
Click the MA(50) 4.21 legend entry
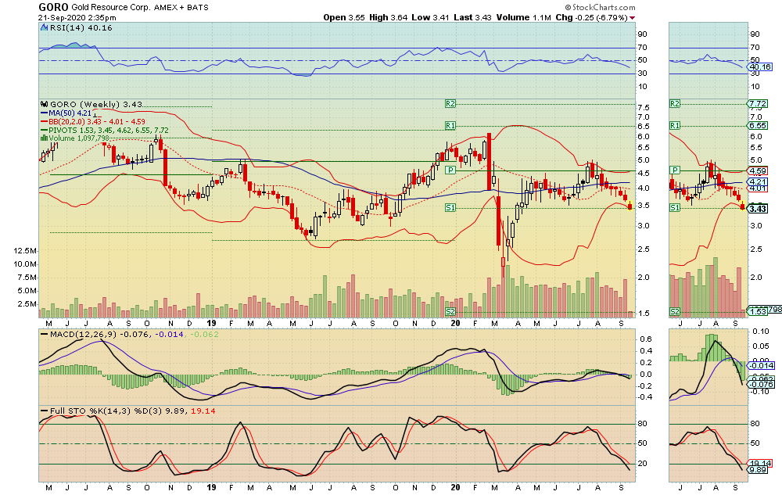(70, 113)
